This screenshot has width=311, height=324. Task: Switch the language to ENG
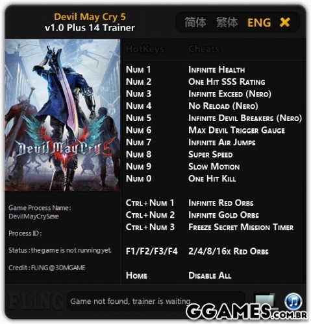[x=259, y=23]
